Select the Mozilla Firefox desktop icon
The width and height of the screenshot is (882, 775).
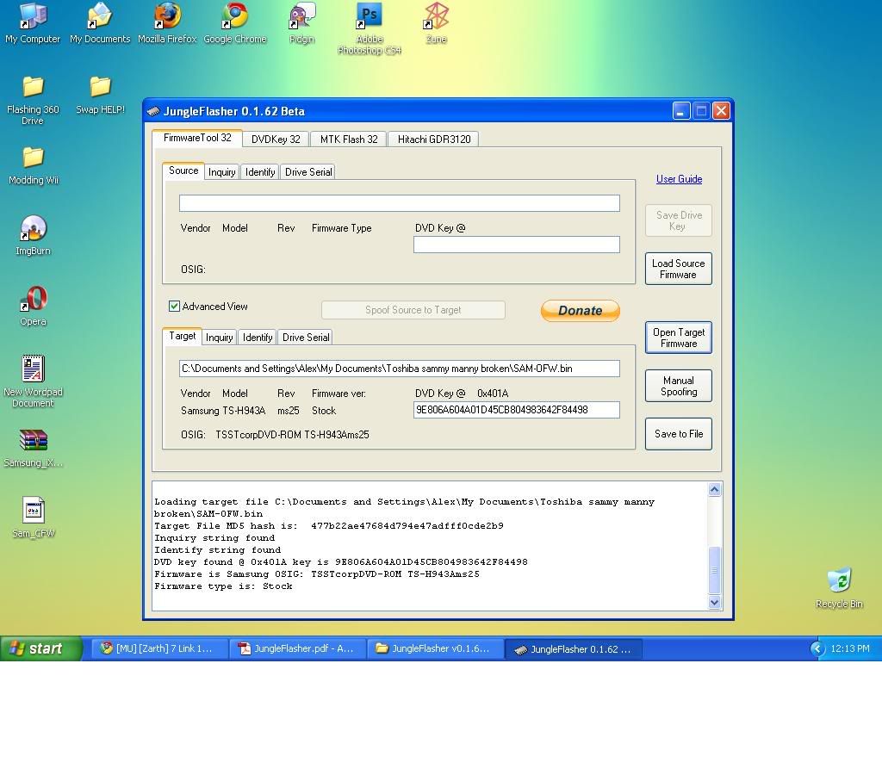click(167, 16)
